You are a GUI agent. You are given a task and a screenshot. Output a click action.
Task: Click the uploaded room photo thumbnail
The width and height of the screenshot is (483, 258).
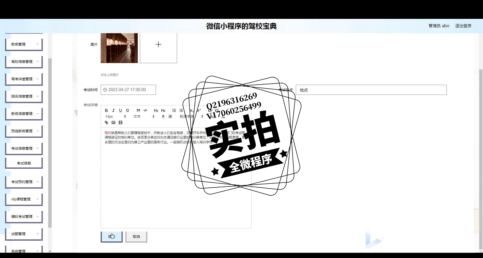(x=119, y=48)
